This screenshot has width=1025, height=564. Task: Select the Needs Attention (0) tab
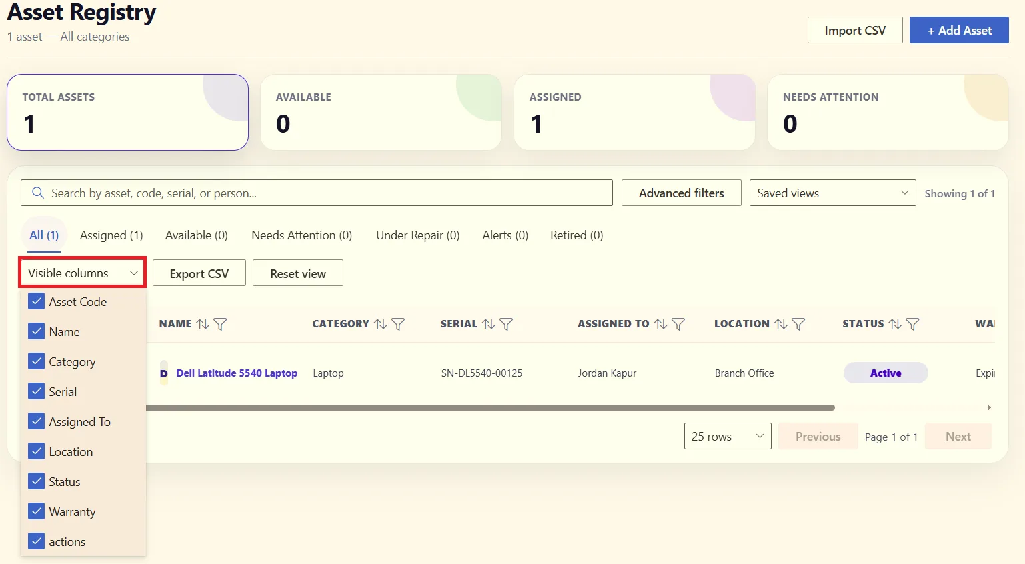point(301,235)
